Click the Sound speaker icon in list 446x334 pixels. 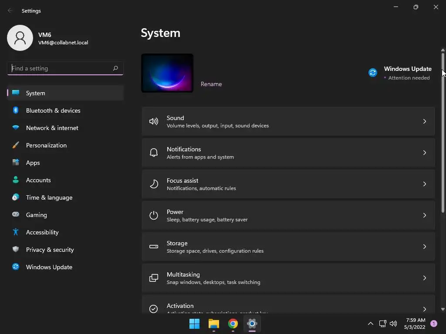point(154,122)
